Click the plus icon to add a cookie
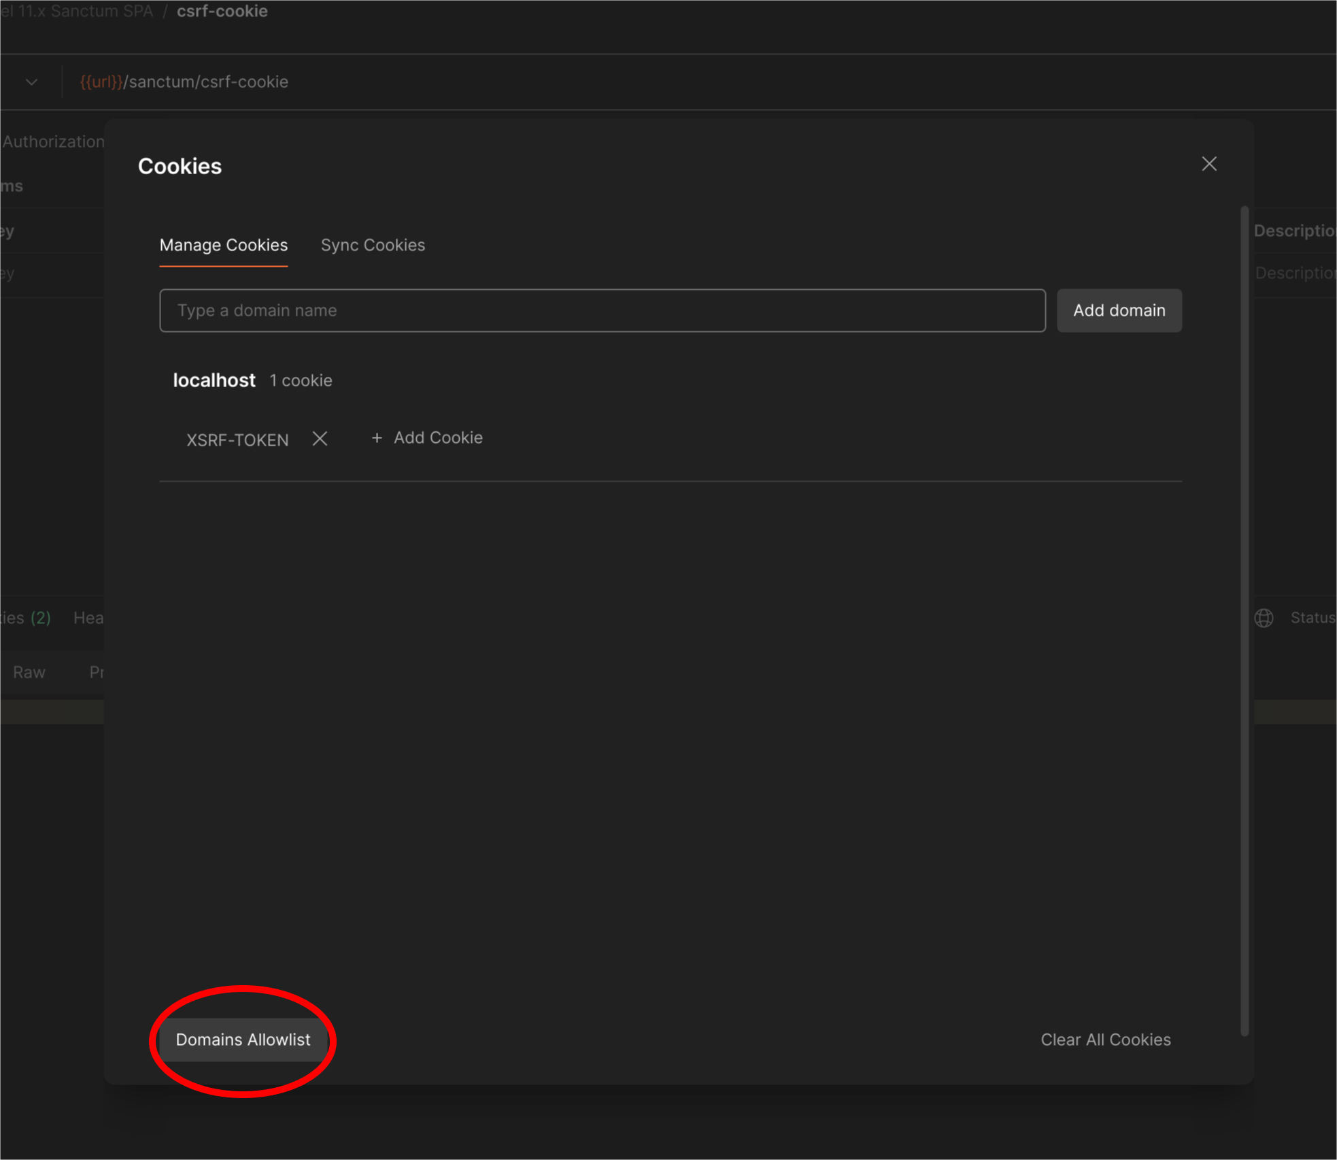Image resolution: width=1337 pixels, height=1160 pixels. click(x=377, y=437)
